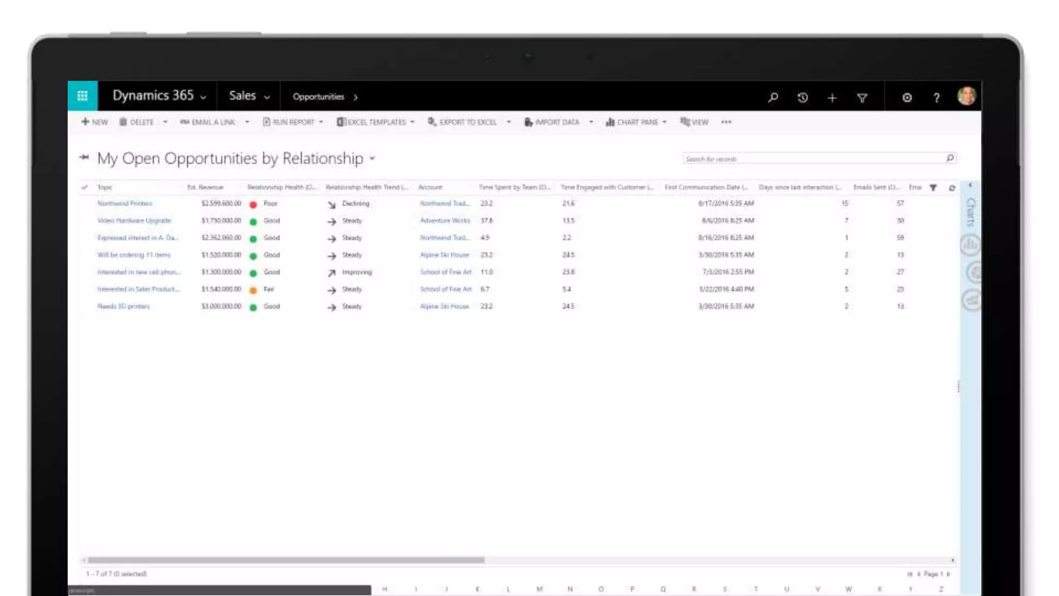Refresh the grid with refresh icon
The height and width of the screenshot is (596, 1059).
pyautogui.click(x=952, y=188)
